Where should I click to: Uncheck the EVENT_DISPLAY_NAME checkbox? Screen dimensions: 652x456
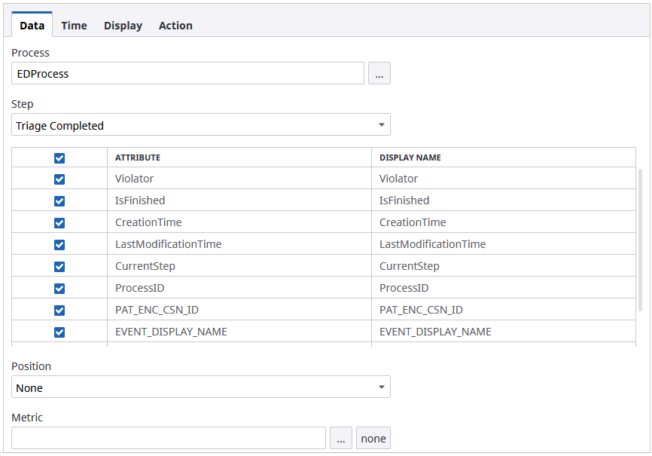tap(59, 332)
